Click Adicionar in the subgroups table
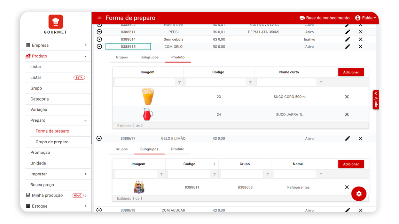 (351, 164)
